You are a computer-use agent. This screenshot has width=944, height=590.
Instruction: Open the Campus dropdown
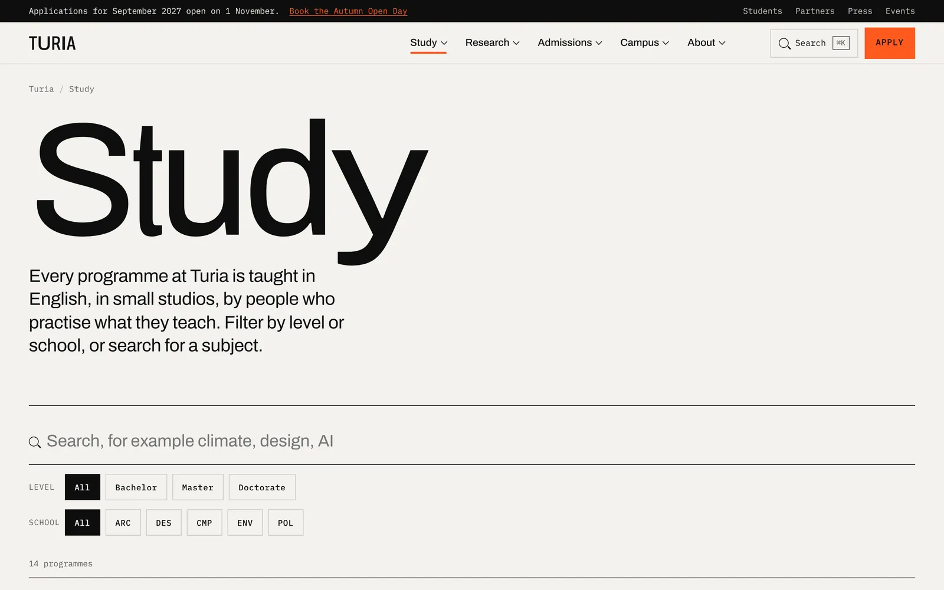[645, 42]
